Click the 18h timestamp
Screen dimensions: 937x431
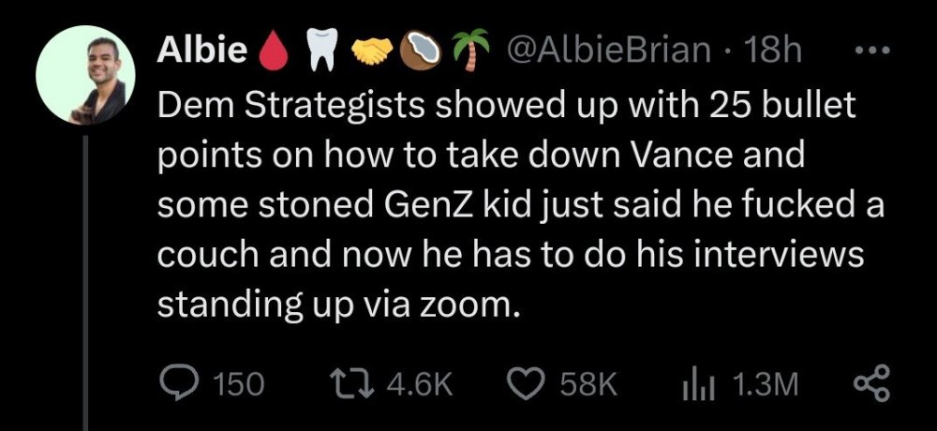pos(774,52)
